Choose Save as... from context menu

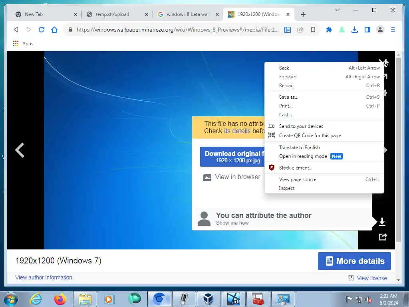[324, 97]
